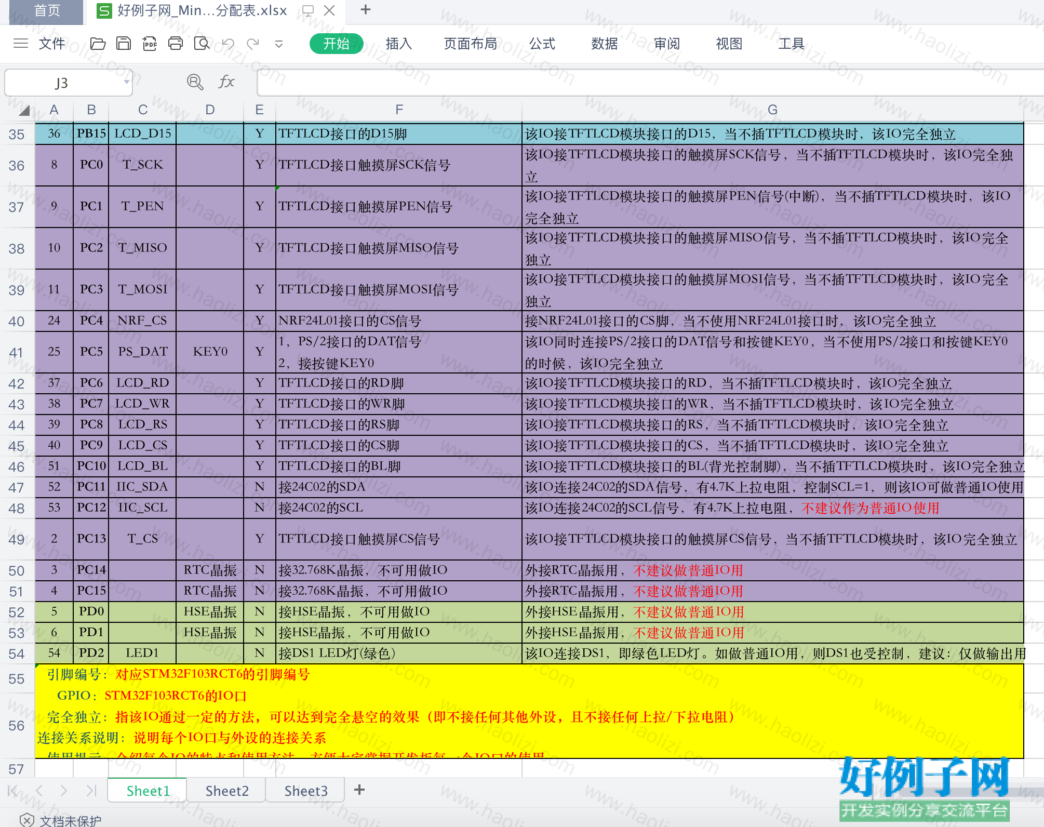The height and width of the screenshot is (827, 1044).
Task: Select column C header
Action: 143,110
